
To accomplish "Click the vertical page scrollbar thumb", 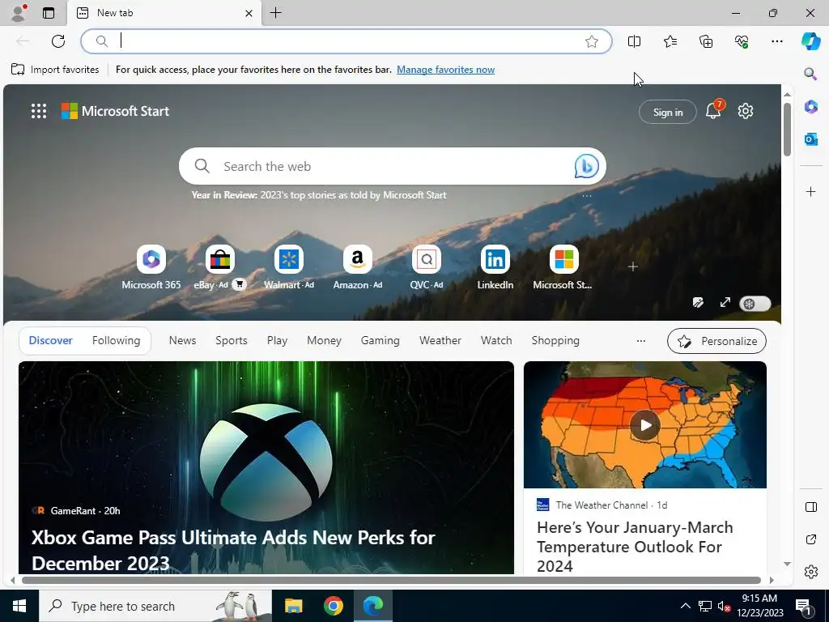I will 787,129.
